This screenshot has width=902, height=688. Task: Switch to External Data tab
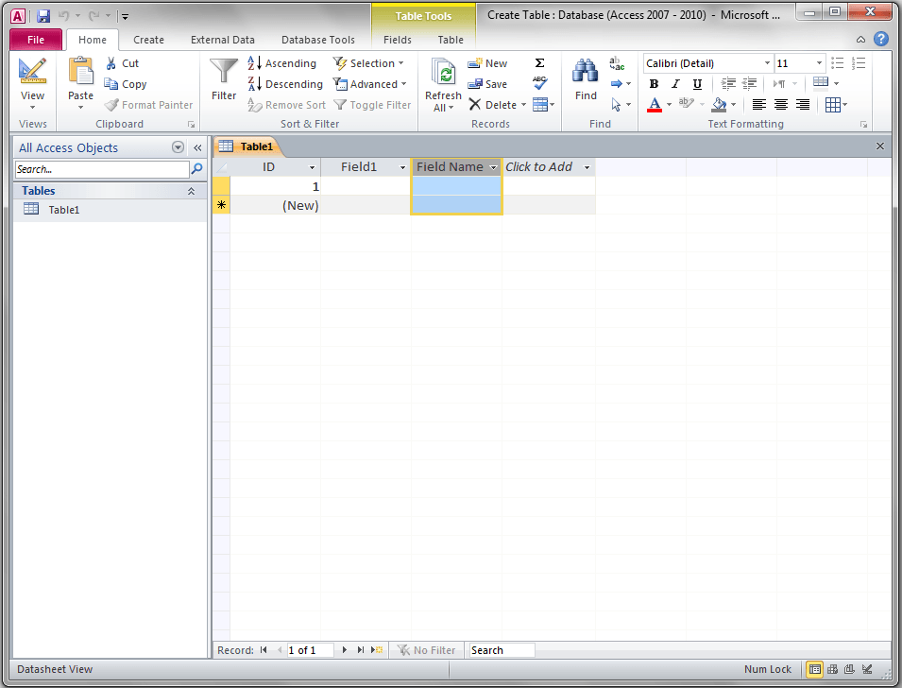pos(223,40)
